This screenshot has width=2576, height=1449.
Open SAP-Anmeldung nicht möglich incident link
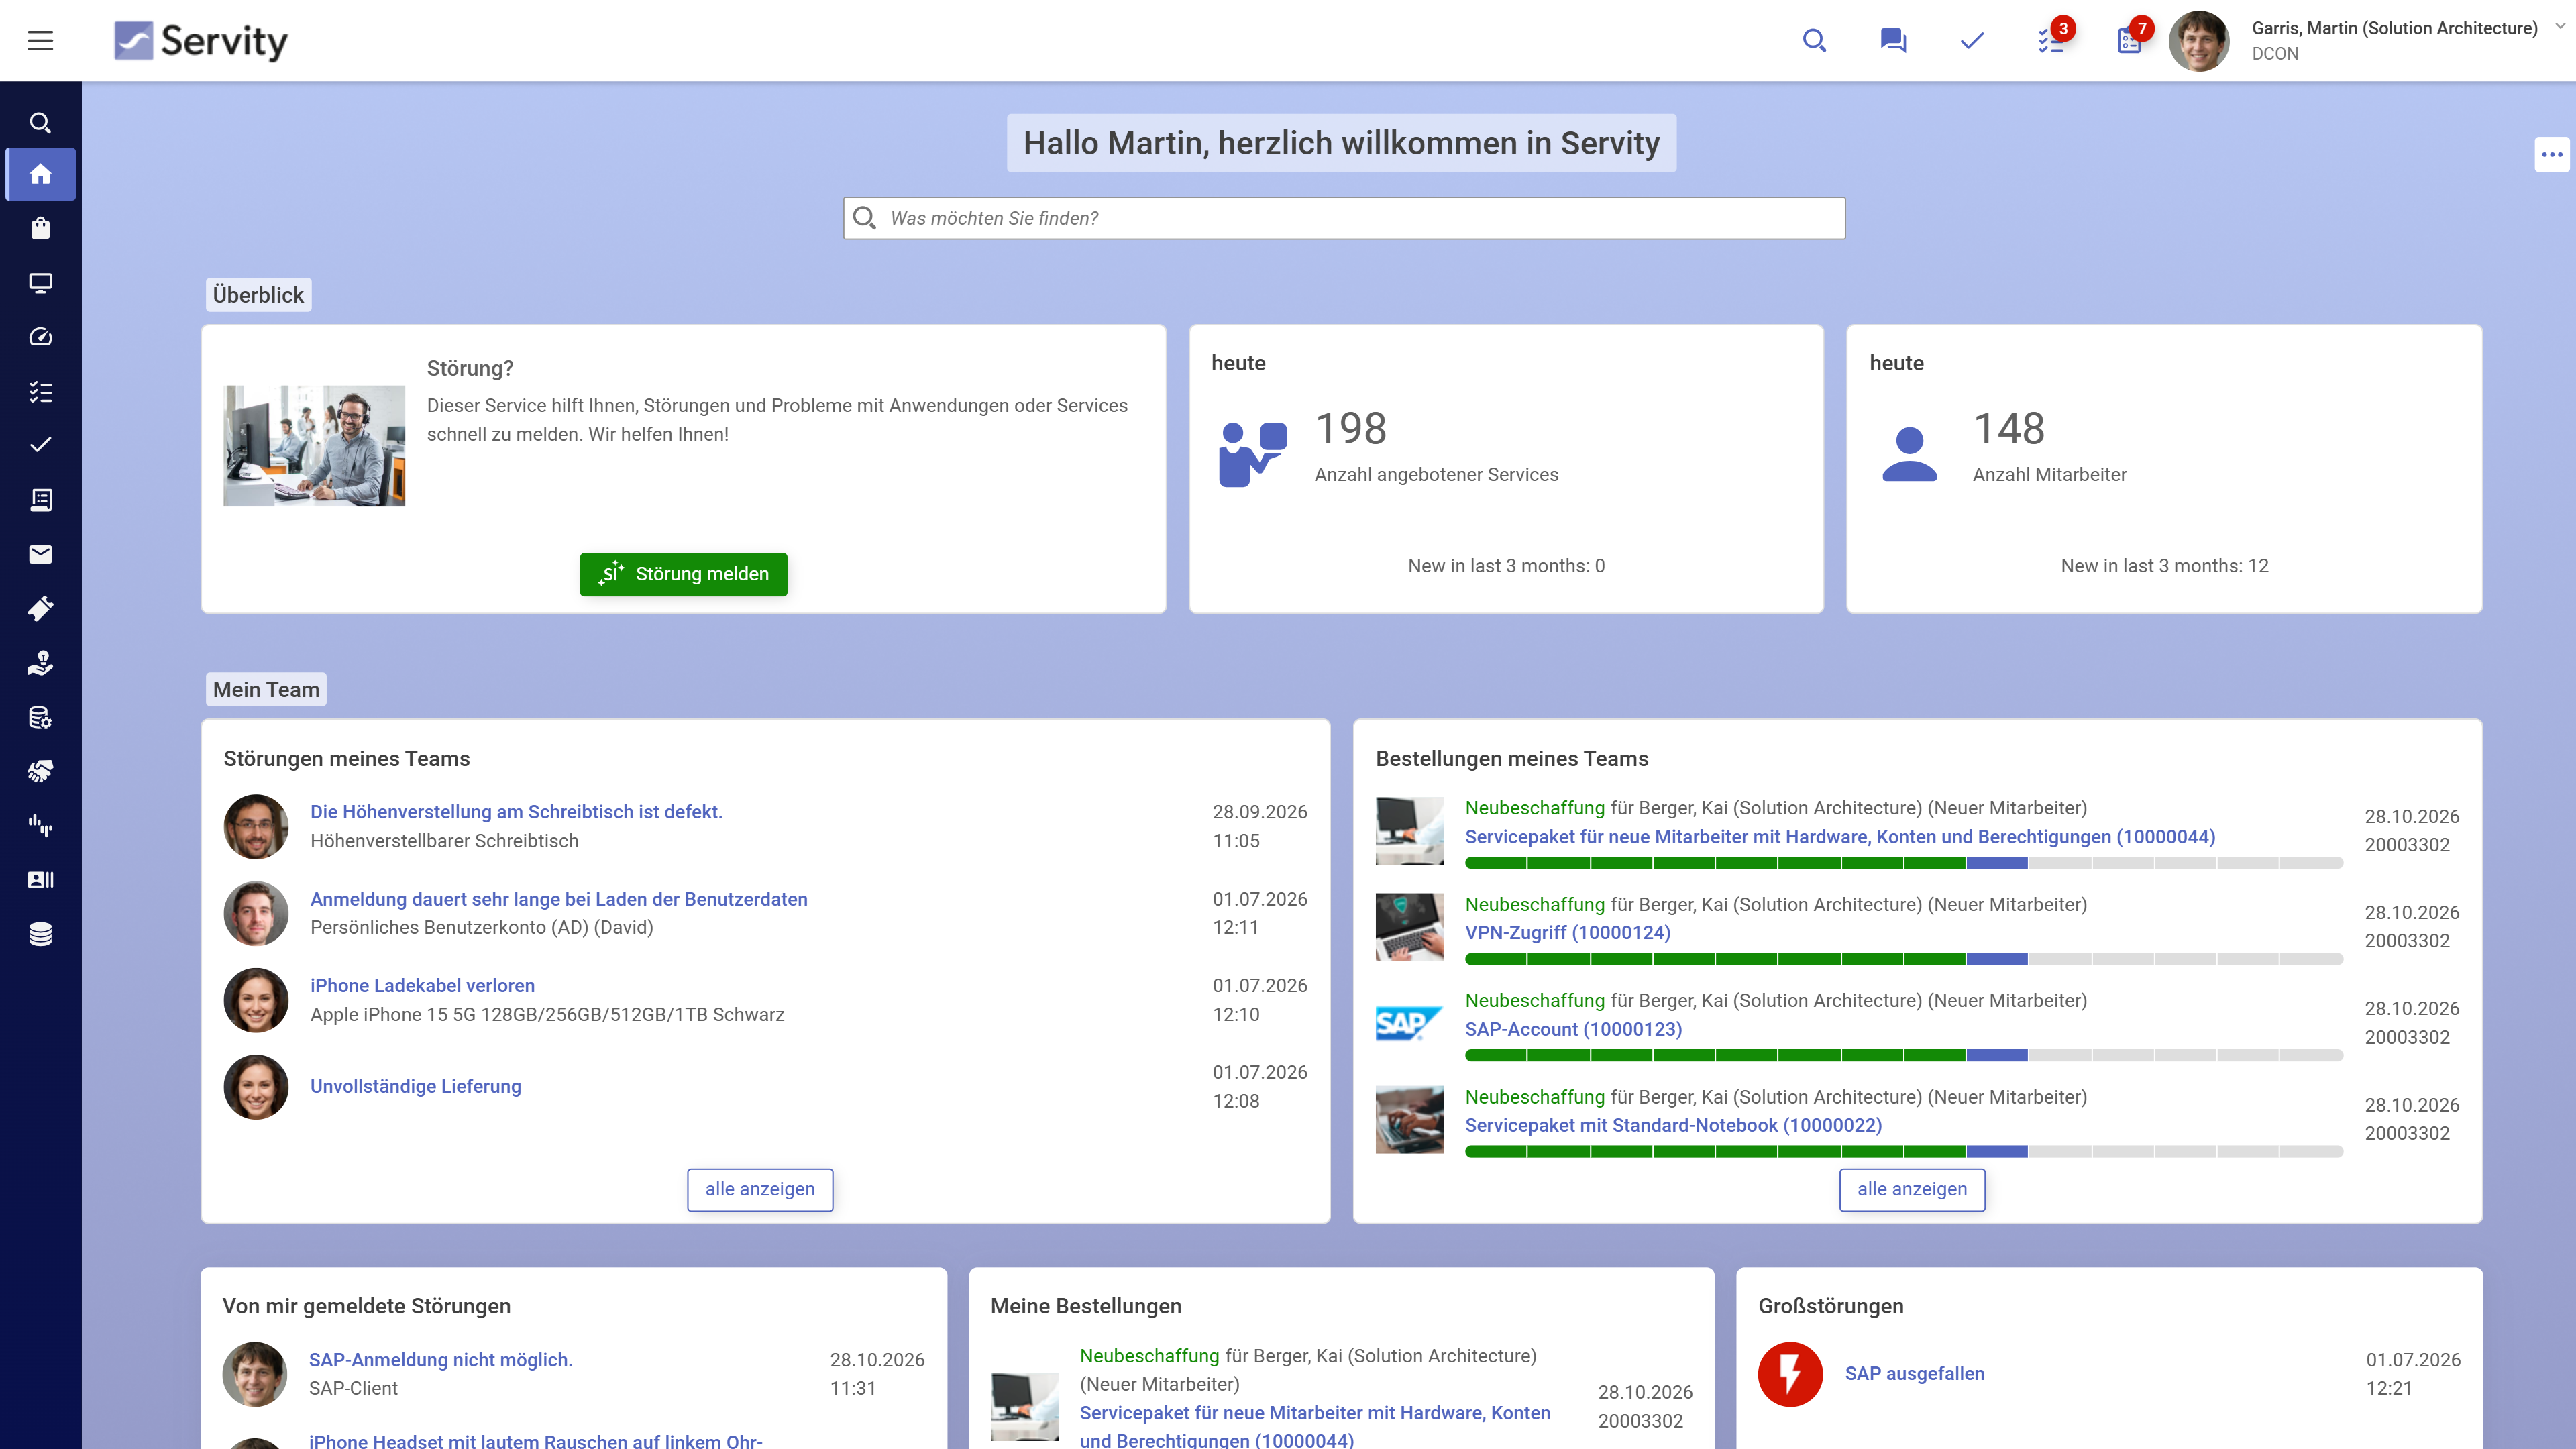point(440,1360)
